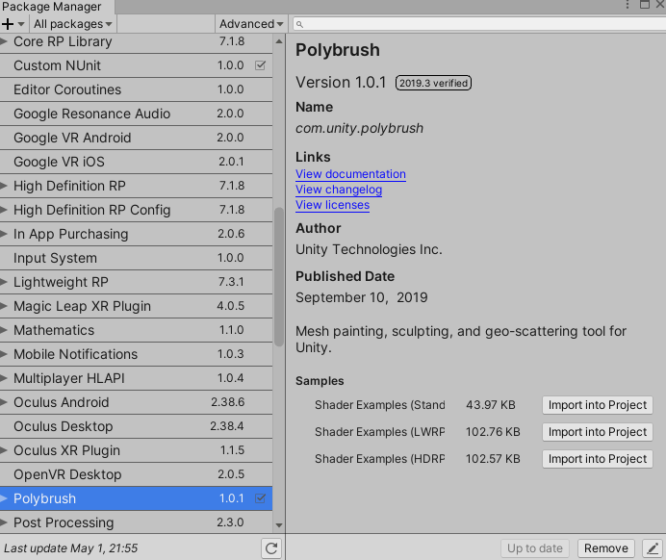666x560 pixels.
Task: Expand the Polybrush versions arrow
Action: pyautogui.click(x=4, y=498)
